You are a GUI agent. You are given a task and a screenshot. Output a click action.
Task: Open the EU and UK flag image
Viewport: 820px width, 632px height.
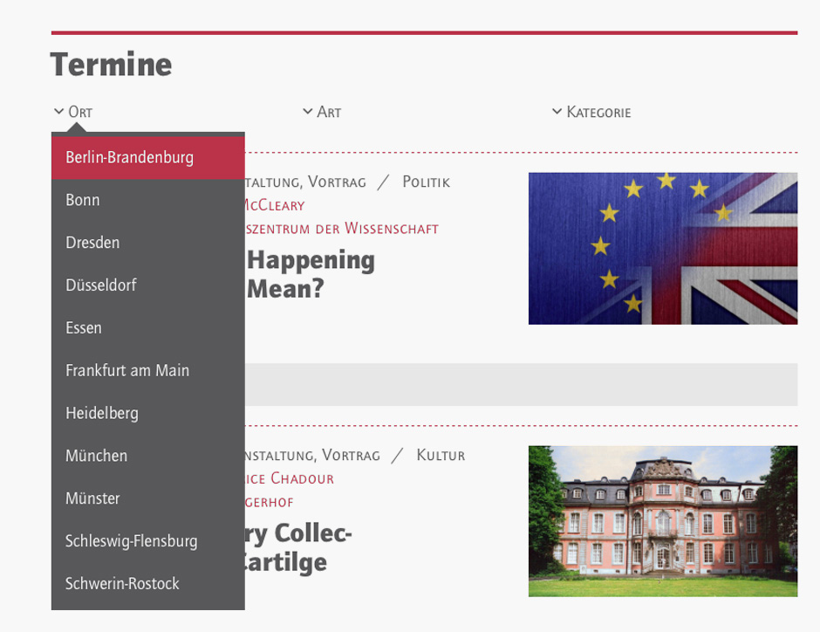click(x=662, y=248)
